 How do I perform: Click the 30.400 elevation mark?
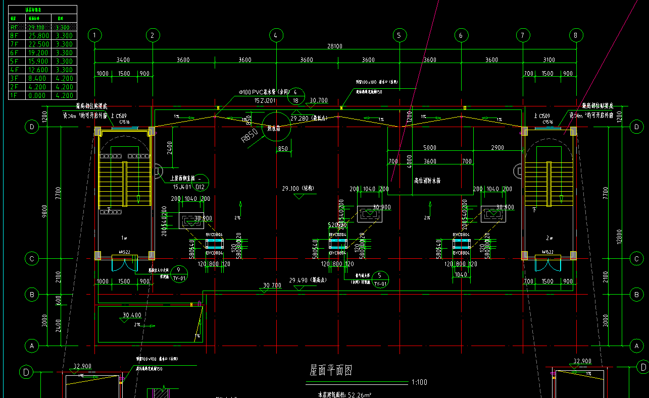[132, 315]
